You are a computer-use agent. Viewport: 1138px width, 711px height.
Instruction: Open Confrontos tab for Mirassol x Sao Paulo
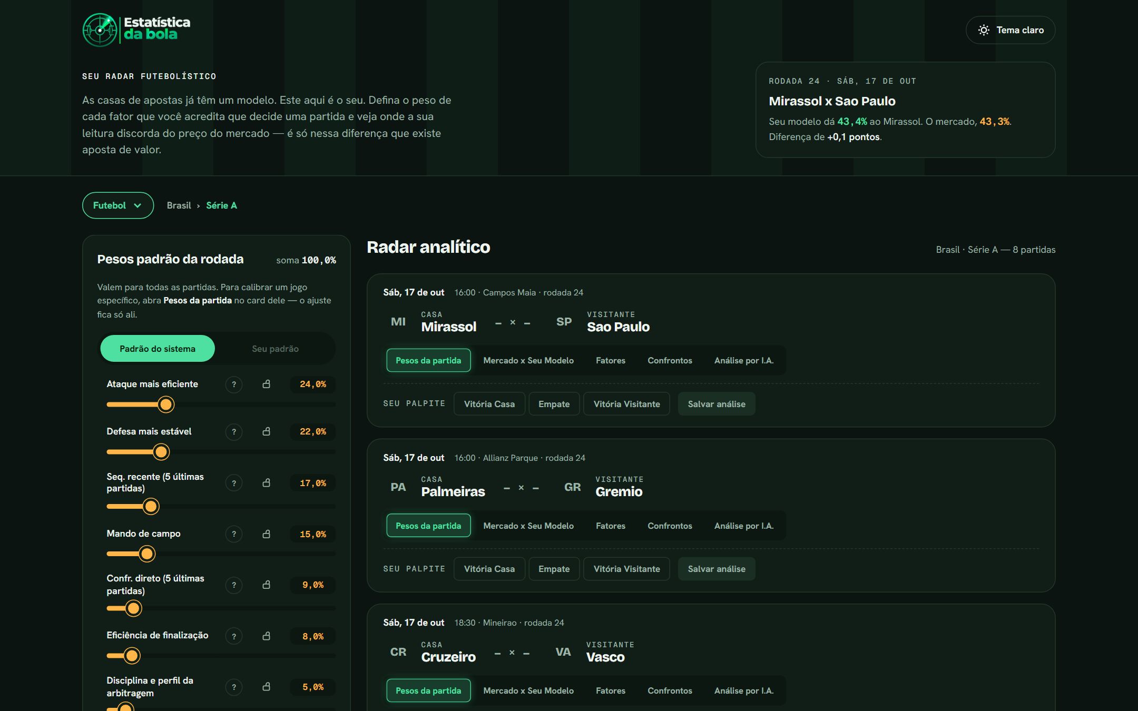point(670,361)
